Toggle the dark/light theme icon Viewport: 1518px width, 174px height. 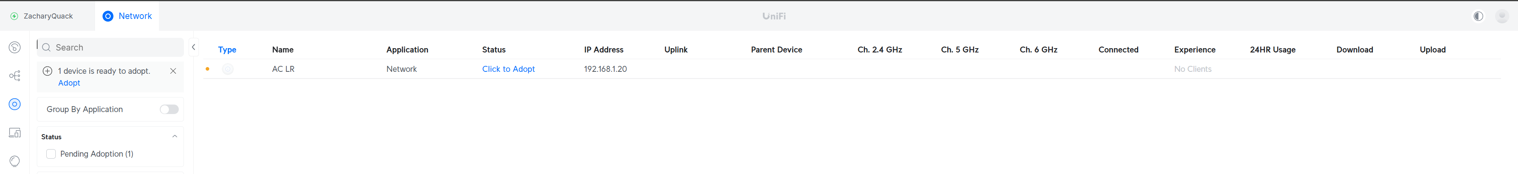click(x=1478, y=16)
